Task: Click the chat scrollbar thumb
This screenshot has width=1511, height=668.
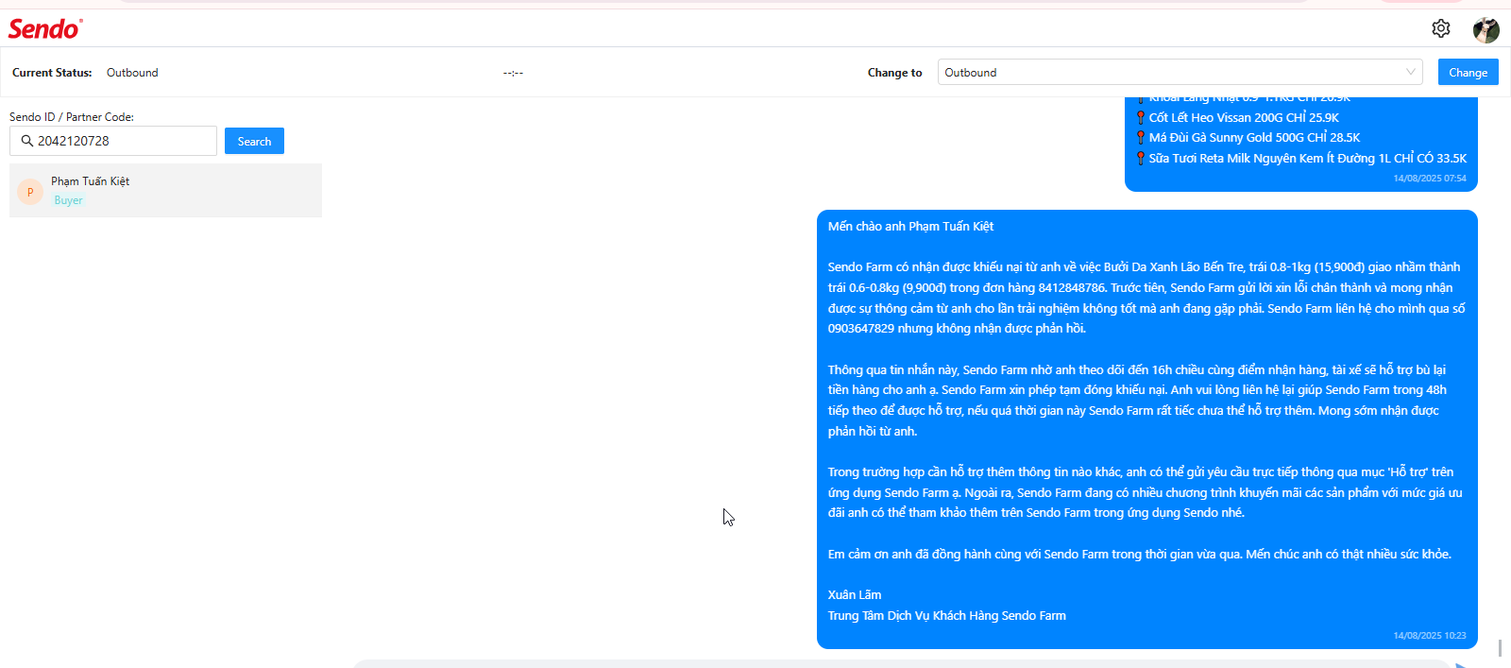Action: click(x=1500, y=648)
